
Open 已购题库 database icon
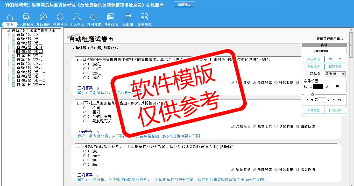click(x=26, y=17)
